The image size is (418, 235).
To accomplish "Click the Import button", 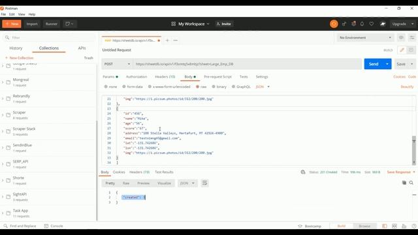I will [x=32, y=24].
